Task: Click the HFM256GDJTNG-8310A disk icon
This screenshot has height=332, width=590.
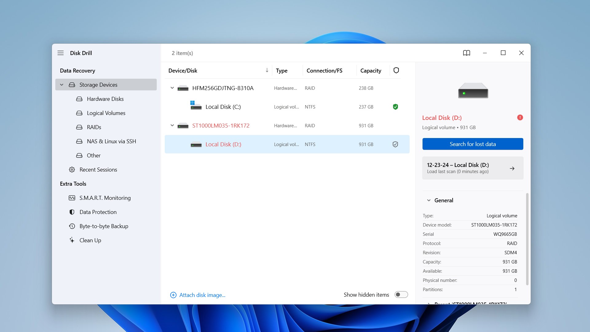Action: point(183,88)
